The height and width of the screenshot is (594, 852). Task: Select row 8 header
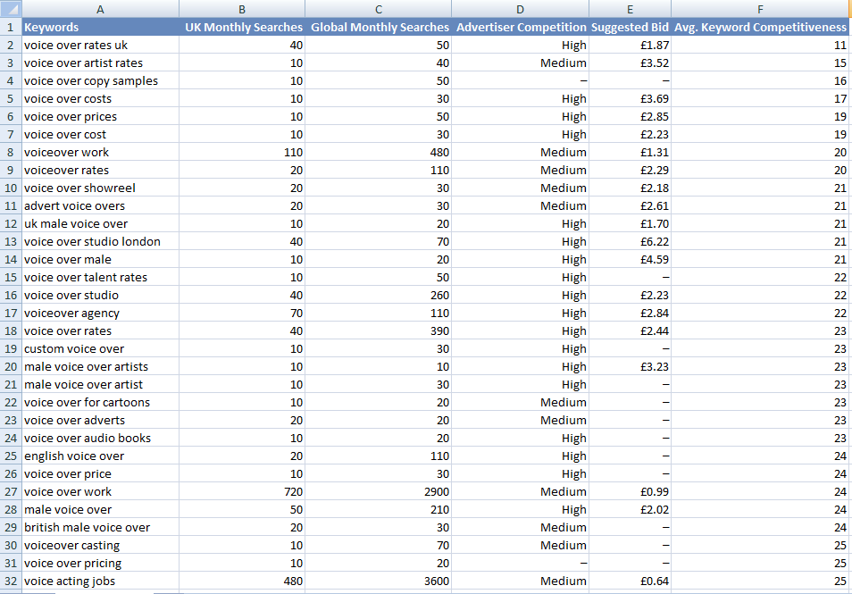[11, 152]
